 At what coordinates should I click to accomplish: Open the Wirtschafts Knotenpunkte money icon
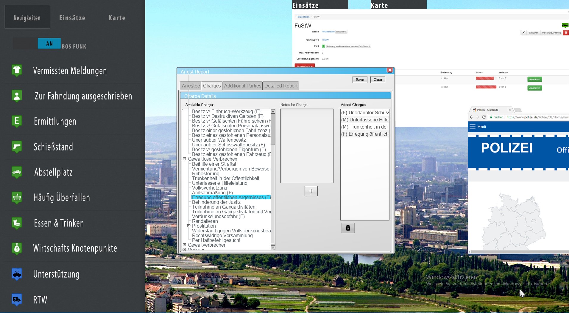point(17,248)
